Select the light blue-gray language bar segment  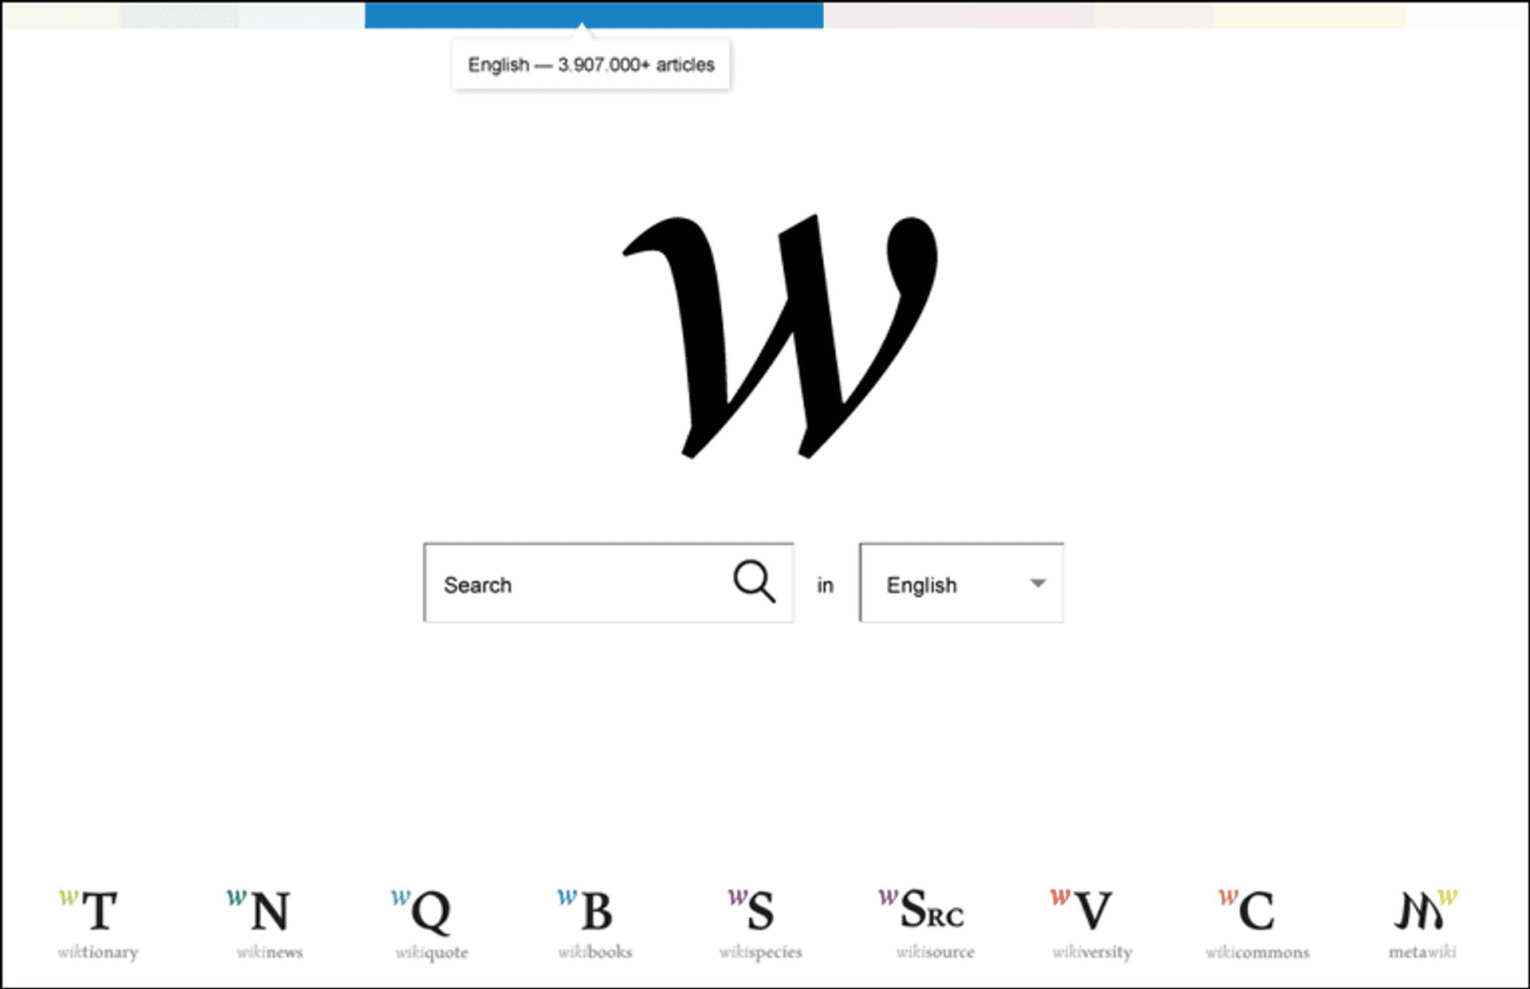[x=179, y=14]
